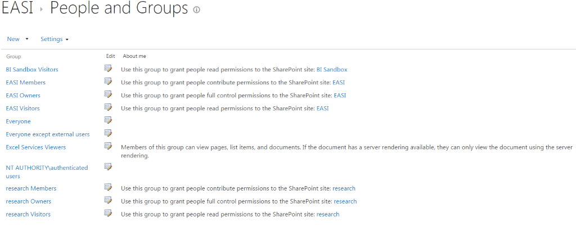Screen dimensions: 576x235
Task: Edit the Excel Services Viewers group
Action: click(107, 146)
